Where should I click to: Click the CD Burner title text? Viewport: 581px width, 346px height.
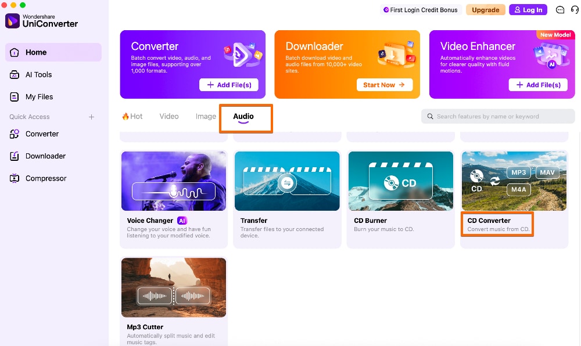(370, 221)
